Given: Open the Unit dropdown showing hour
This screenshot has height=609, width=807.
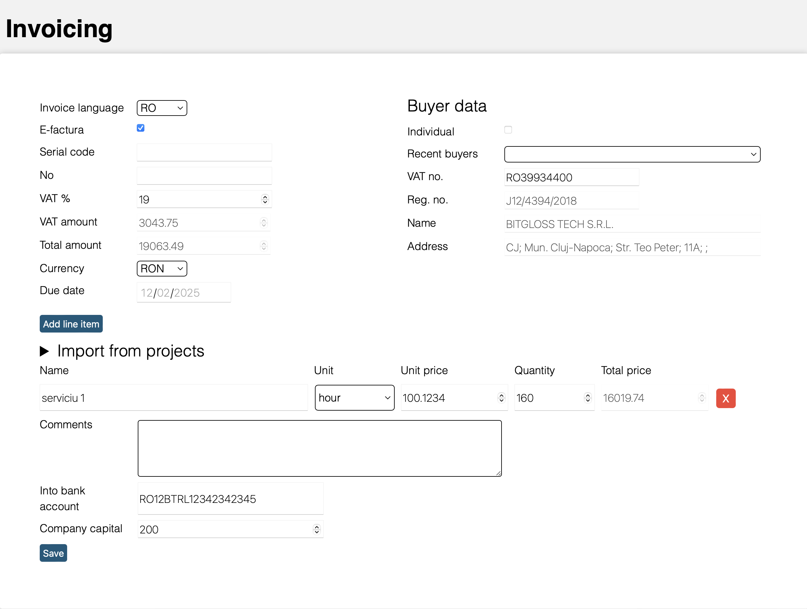Looking at the screenshot, I should (354, 398).
